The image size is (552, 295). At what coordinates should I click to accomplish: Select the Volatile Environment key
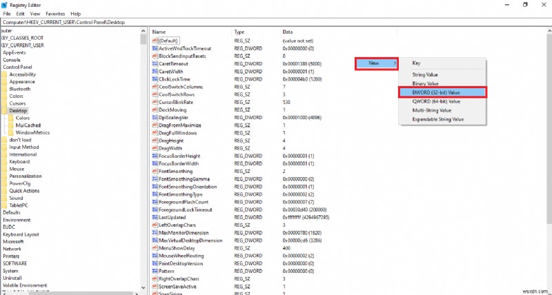tap(25, 285)
